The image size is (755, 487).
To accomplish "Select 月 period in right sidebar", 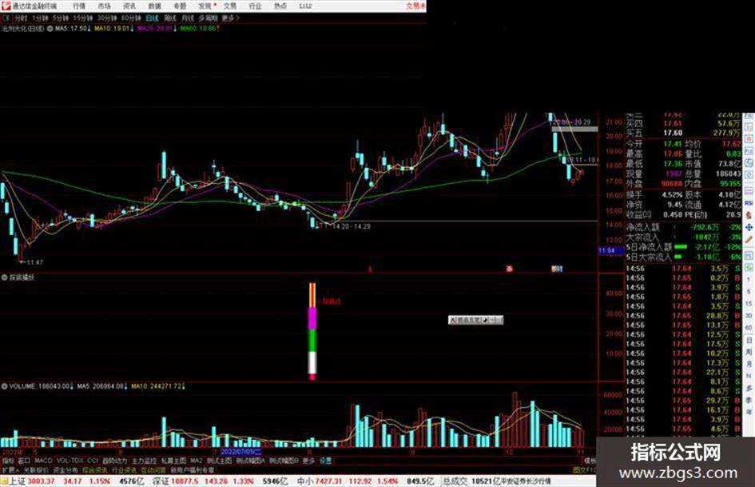I will [749, 364].
